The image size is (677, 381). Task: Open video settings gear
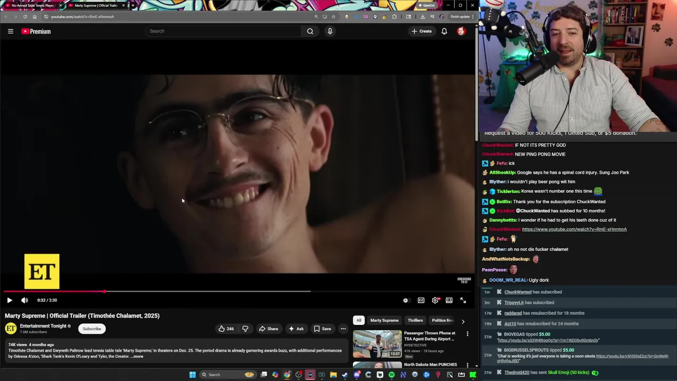(x=435, y=300)
